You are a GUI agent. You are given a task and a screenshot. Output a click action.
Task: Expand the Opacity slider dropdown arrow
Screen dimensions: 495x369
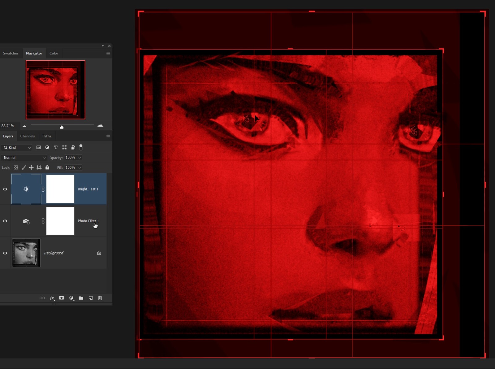coord(80,158)
